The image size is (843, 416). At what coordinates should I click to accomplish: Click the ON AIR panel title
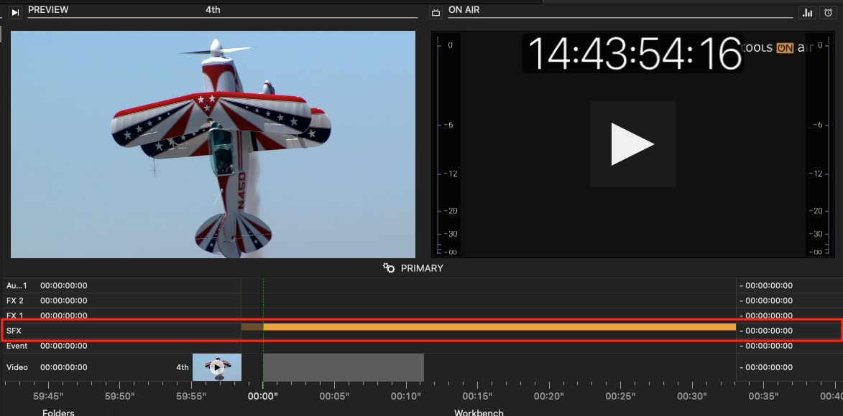tap(464, 9)
